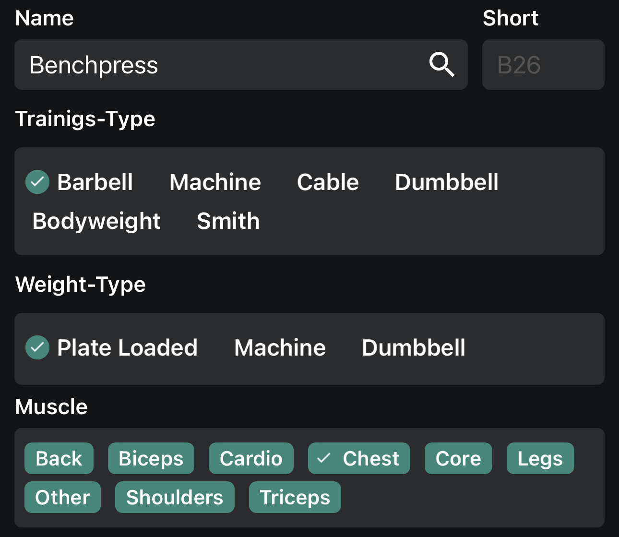Viewport: 619px width, 537px height.
Task: Select the Cable training type
Action: tap(328, 182)
